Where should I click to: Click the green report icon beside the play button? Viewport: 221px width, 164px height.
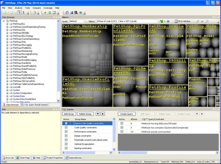[50, 12]
